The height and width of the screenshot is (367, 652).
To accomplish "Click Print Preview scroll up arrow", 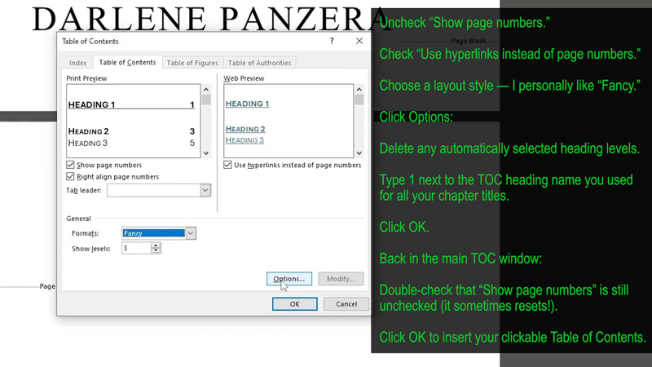I will (206, 90).
